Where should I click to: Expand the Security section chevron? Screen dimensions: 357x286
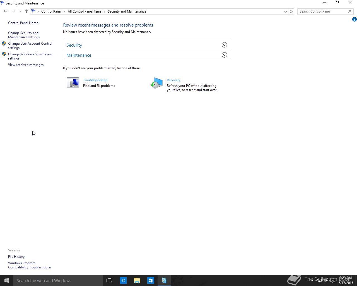coord(224,45)
